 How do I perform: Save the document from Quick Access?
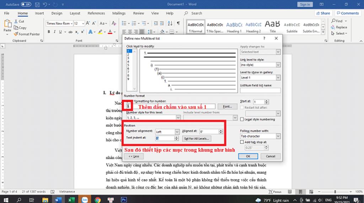coord(37,4)
